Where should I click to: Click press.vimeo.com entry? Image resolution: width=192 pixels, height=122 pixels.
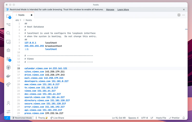click(34, 113)
